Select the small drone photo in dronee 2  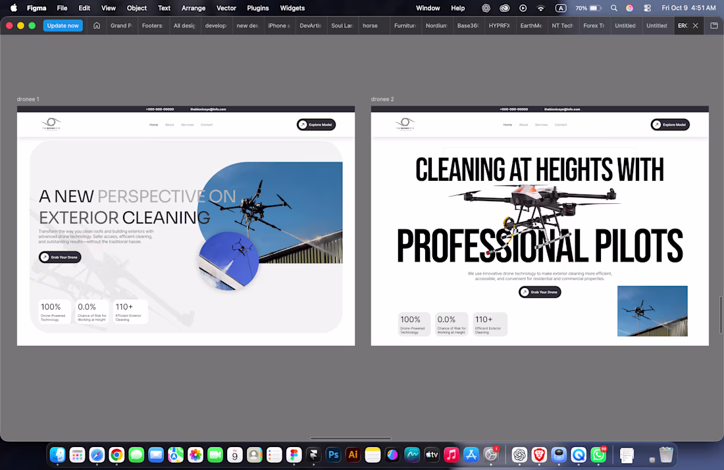[x=652, y=311]
